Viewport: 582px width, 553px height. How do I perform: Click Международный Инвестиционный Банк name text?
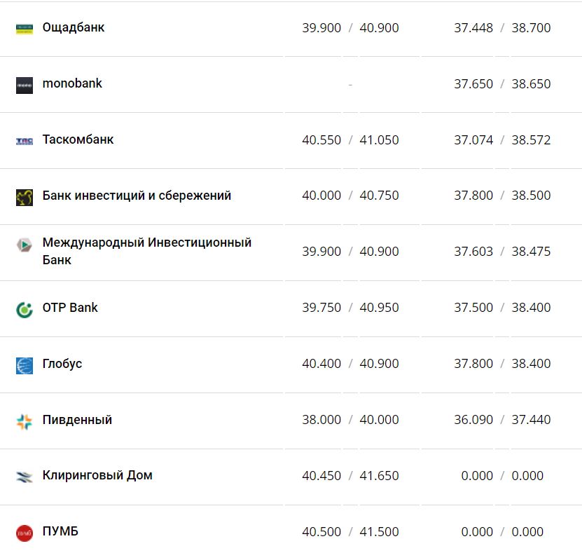146,243
